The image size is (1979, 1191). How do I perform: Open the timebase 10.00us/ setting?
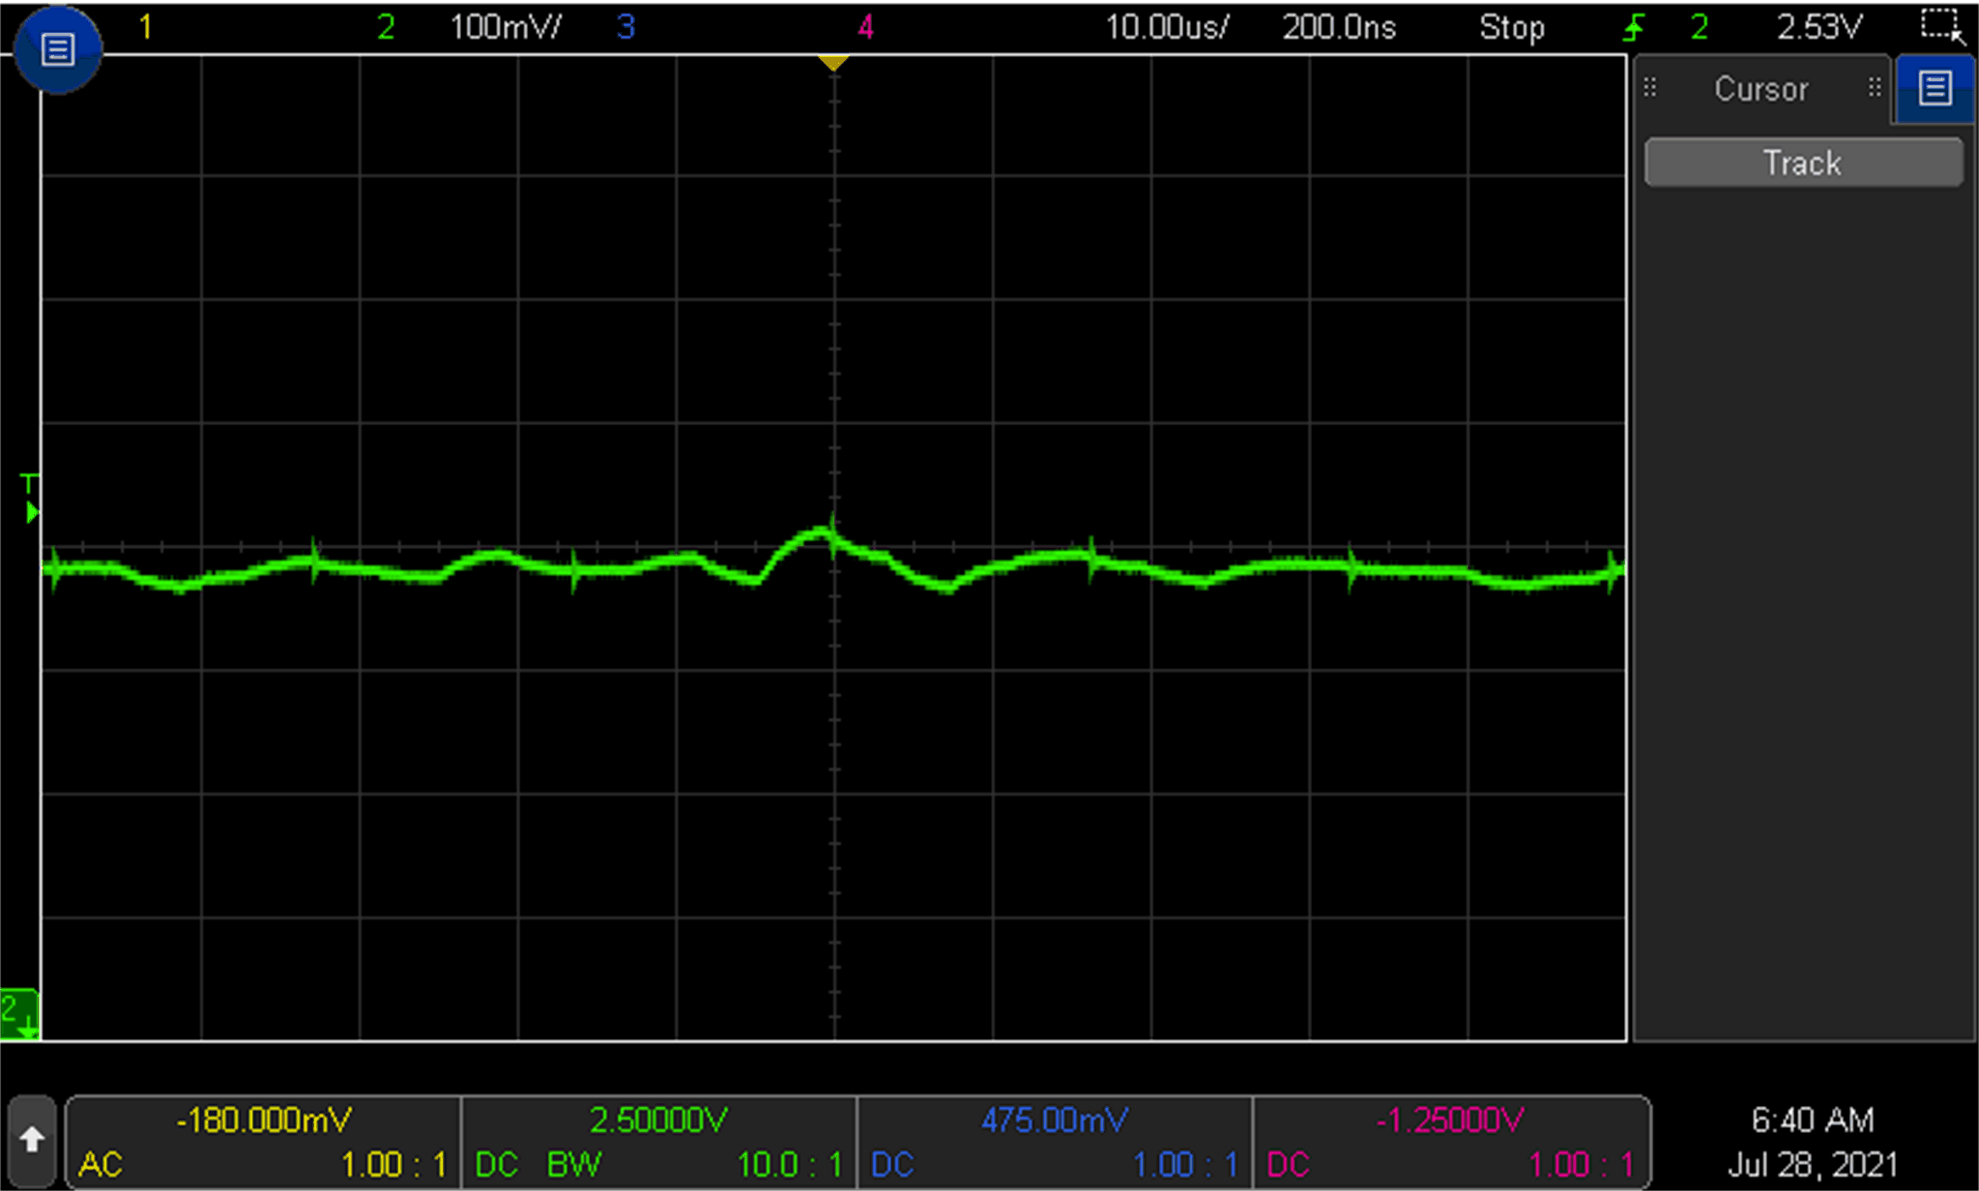pyautogui.click(x=1167, y=27)
